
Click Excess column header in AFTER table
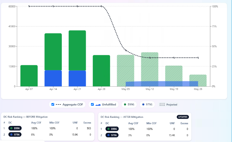coord(184,123)
